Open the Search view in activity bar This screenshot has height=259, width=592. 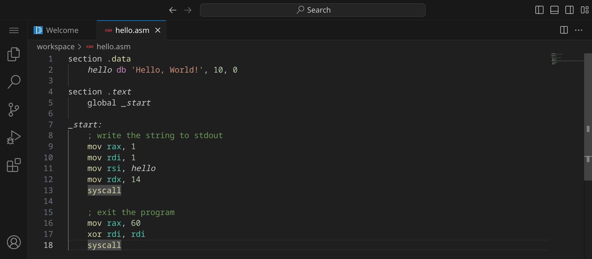pos(14,82)
